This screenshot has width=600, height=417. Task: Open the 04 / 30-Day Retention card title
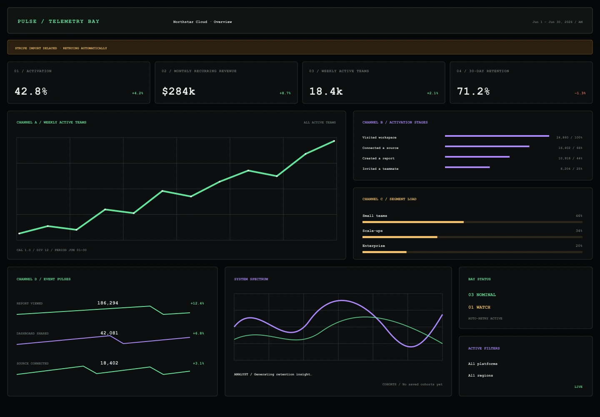483,71
